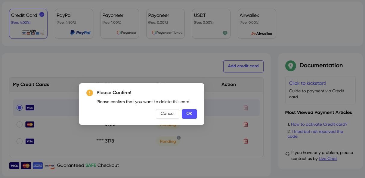Click the Documentation lightbulb icon
The width and height of the screenshot is (365, 178).
(x=290, y=66)
